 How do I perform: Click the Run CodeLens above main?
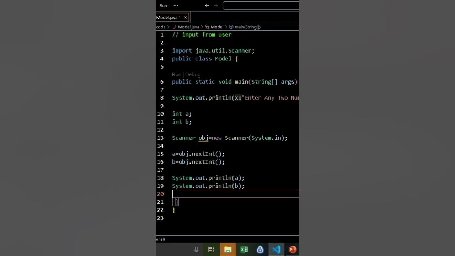pos(176,74)
